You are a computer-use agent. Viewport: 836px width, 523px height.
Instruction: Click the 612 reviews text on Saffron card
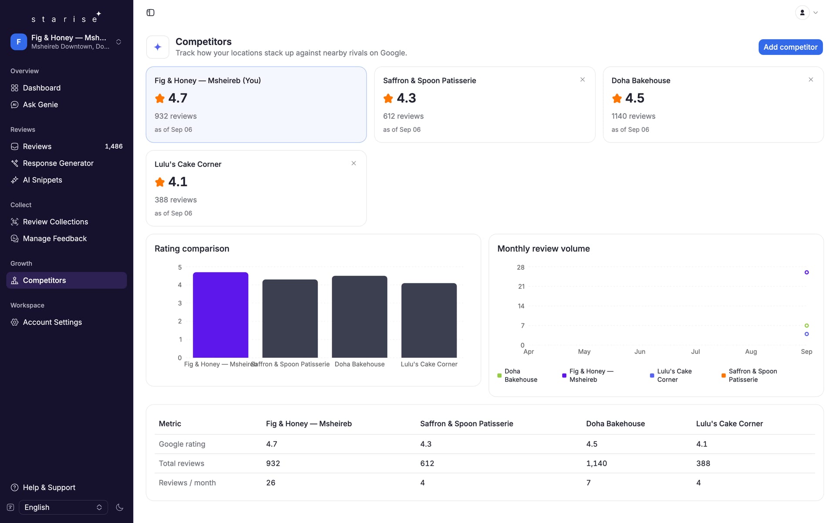(403, 116)
